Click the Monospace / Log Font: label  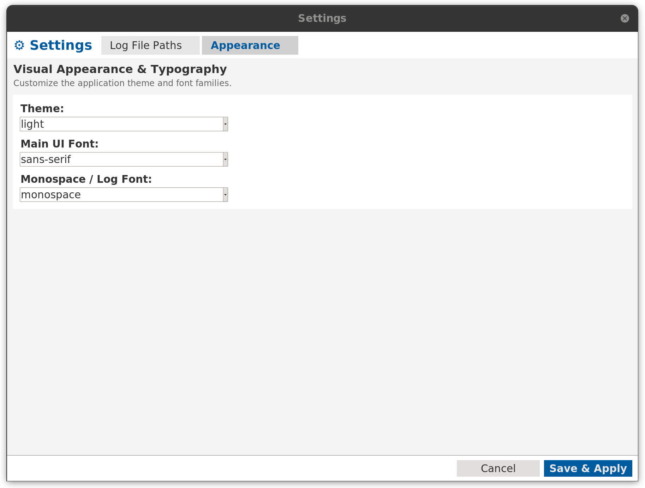click(x=86, y=179)
